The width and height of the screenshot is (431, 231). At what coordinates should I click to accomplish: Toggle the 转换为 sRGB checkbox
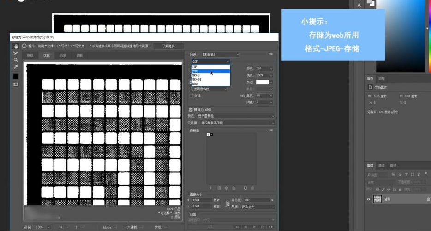tap(192, 110)
